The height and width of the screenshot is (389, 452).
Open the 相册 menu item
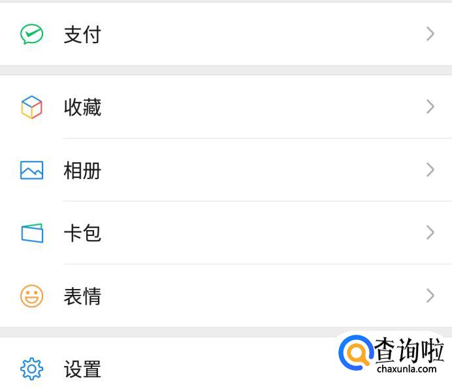pos(82,171)
